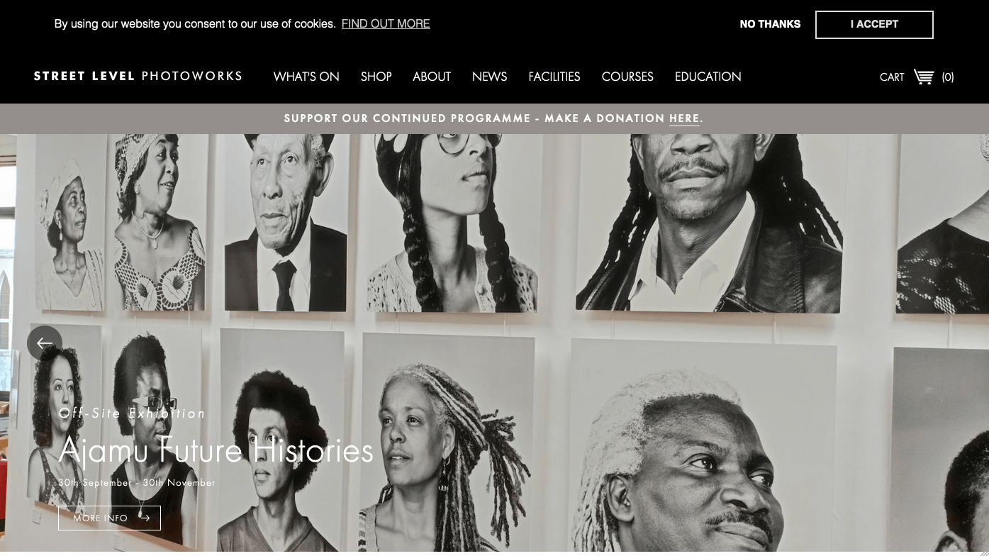Viewport: 989px width, 556px height.
Task: Navigate to Courses
Action: 627,77
